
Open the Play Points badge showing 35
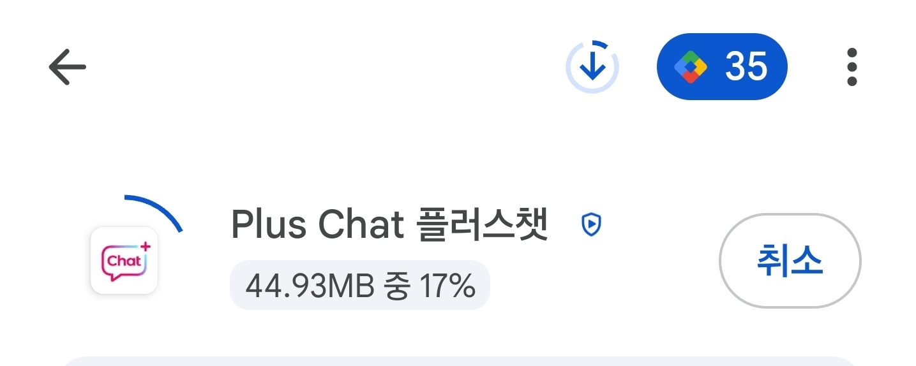pyautogui.click(x=722, y=66)
